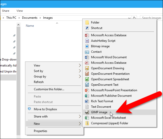Go to Documents in breadcrumb
This screenshot has width=163, height=139.
click(30, 18)
